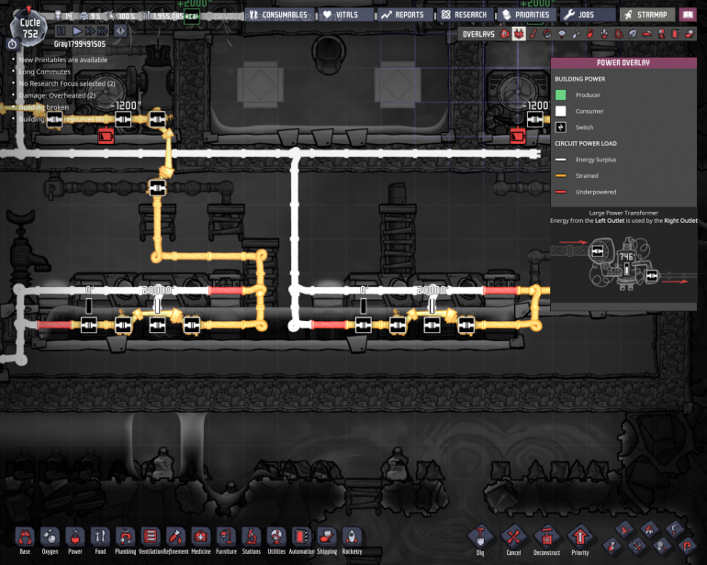707x565 pixels.
Task: Pause the game with the pause button
Action: (62, 30)
